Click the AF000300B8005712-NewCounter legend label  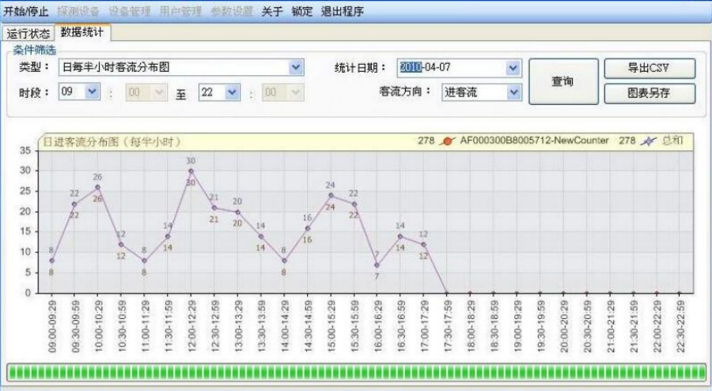pos(534,141)
